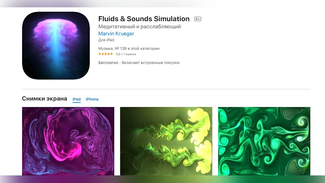Screen dimensions: 325x183
Task: Open the bright green vortex screenshot
Action: (264, 141)
